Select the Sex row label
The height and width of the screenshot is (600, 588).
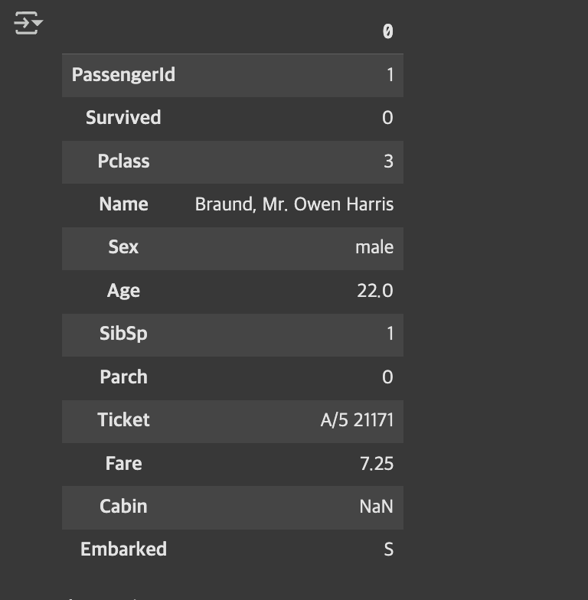(123, 246)
